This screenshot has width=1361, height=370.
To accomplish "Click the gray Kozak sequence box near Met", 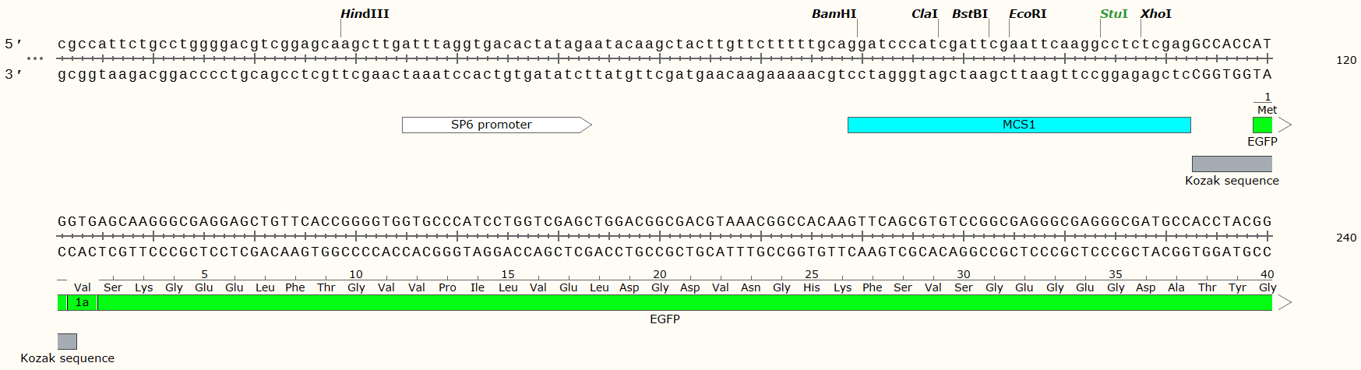I will 1231,164.
